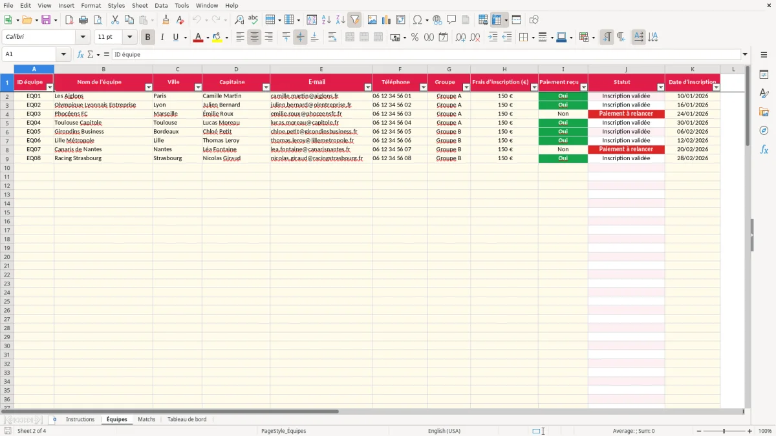Open filter dropdown for Groupe column

[466, 87]
